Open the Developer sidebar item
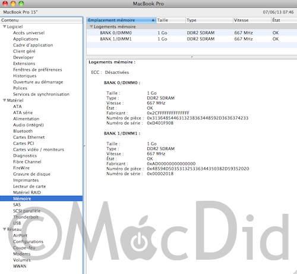This screenshot has width=297, height=274. [23, 57]
